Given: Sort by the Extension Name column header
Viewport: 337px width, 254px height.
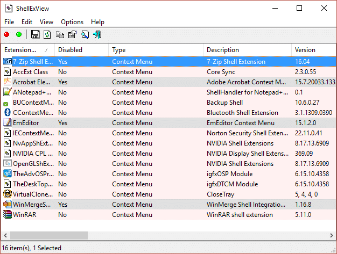Looking at the screenshot, I should (27, 50).
